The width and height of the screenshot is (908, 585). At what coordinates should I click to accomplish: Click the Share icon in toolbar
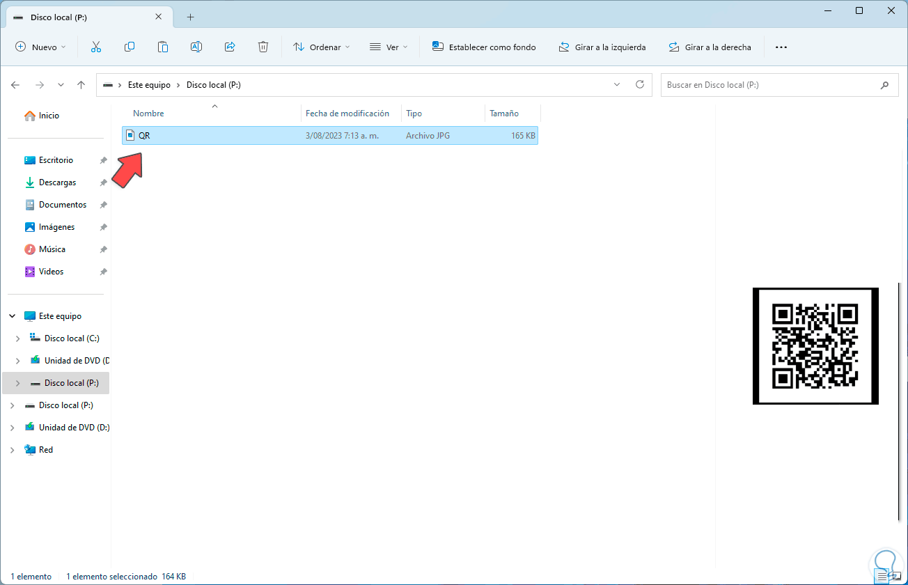coord(230,47)
